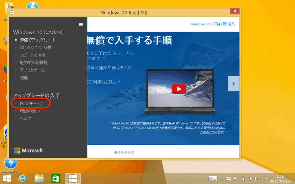Image resolution: width=295 pixels, height=184 pixels.
Task: Open the touch keyboard icon in the tray
Action: (x=213, y=178)
